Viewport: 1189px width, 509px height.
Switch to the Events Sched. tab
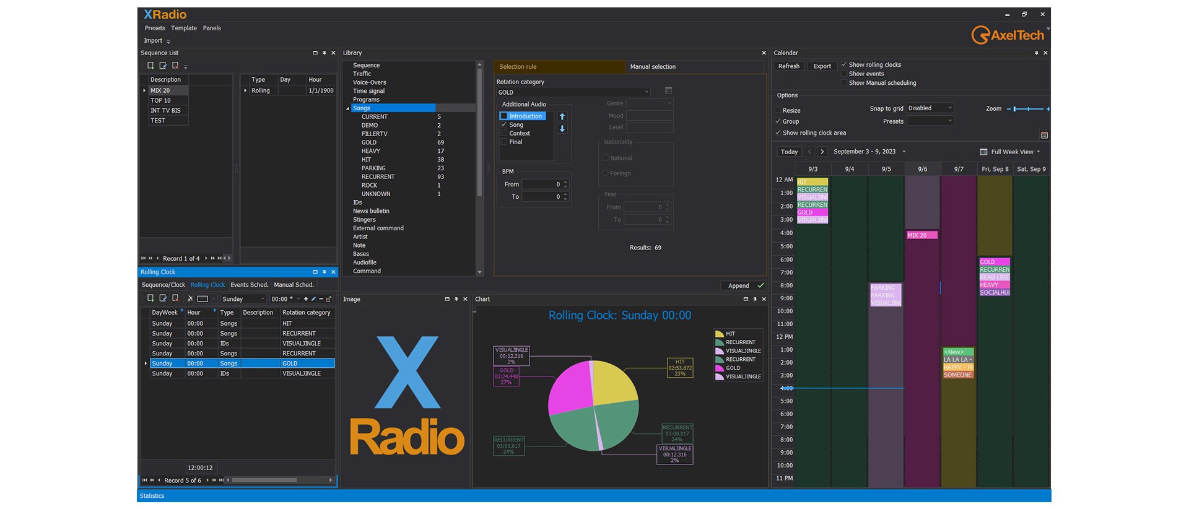pos(249,285)
